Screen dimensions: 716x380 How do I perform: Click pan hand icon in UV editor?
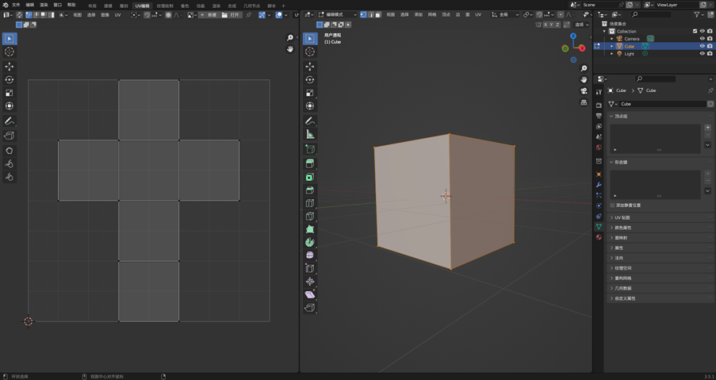click(290, 49)
